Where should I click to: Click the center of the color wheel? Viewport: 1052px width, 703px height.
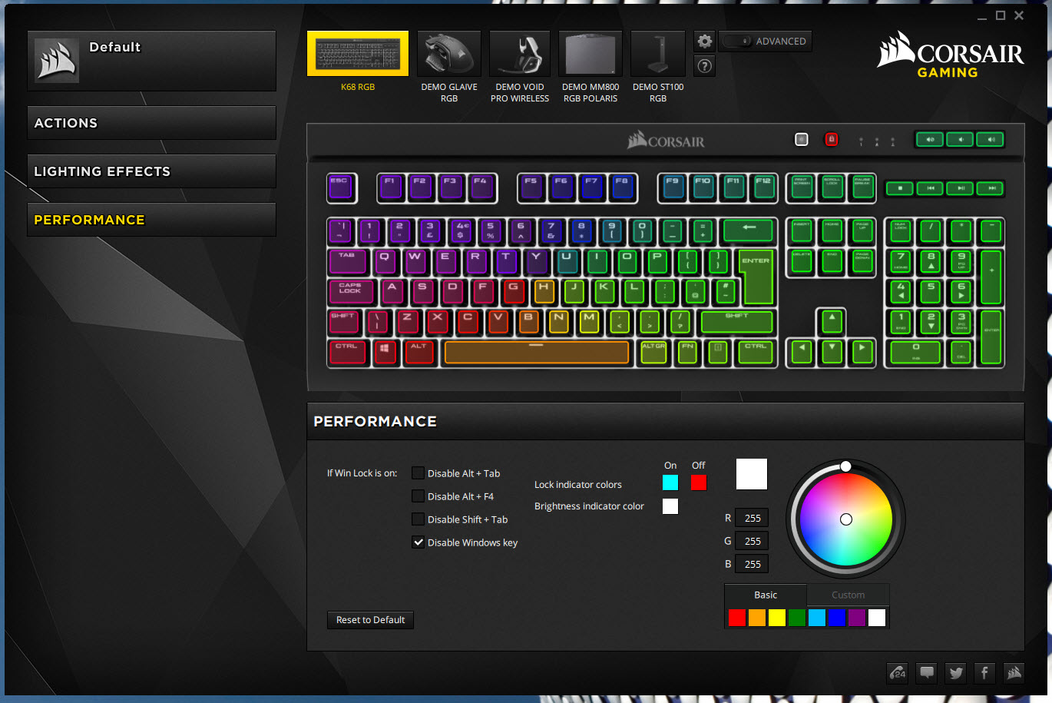[x=846, y=519]
